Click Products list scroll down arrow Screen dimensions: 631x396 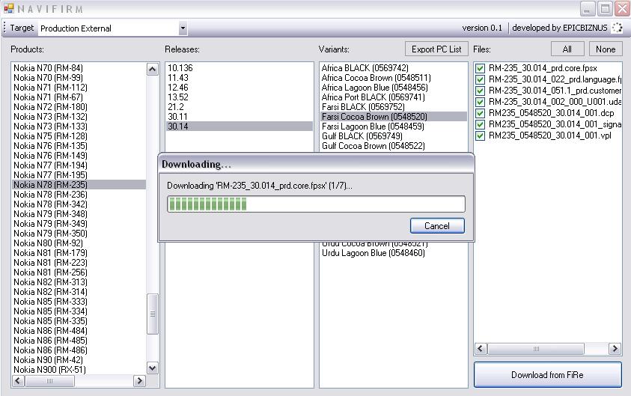tap(152, 368)
